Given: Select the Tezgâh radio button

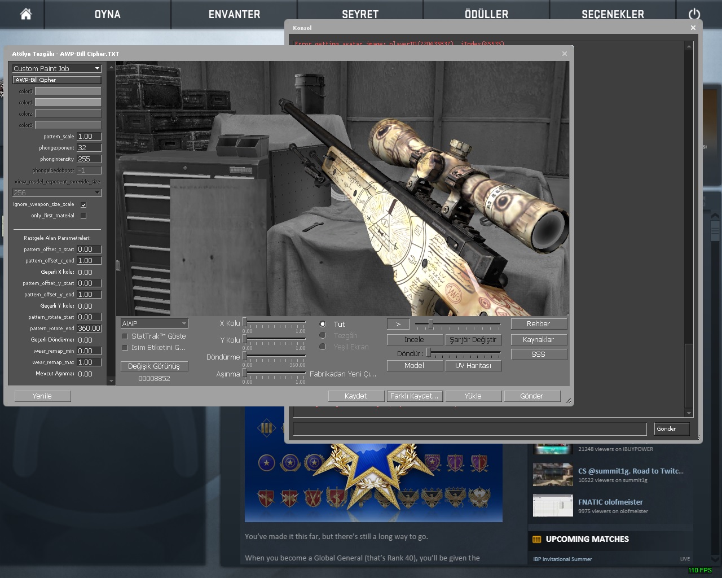Looking at the screenshot, I should tap(323, 335).
